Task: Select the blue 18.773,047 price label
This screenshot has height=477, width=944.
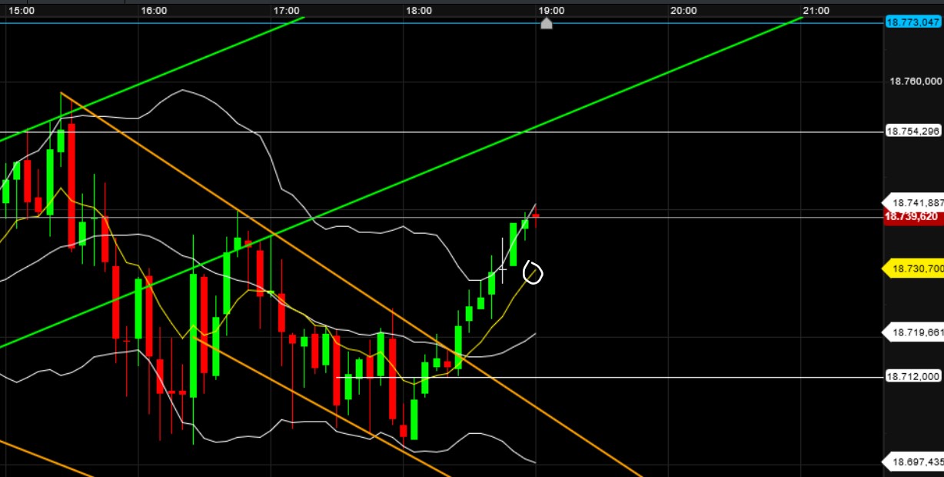Action: click(x=914, y=22)
